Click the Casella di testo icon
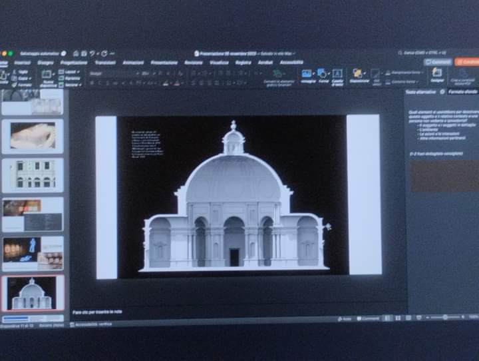Screen dimensions: 479x361 (337, 74)
